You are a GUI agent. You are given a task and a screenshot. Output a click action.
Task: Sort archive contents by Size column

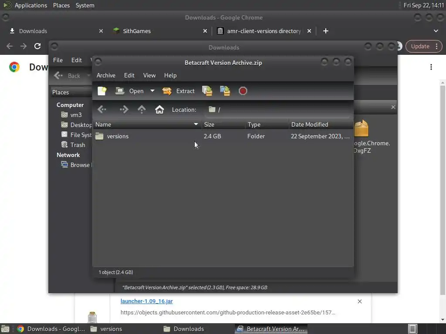223,125
